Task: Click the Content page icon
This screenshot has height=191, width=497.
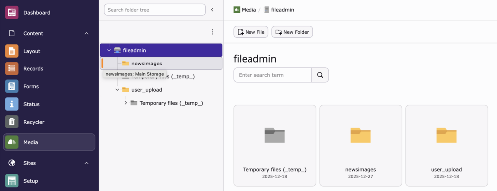Action: (12, 34)
